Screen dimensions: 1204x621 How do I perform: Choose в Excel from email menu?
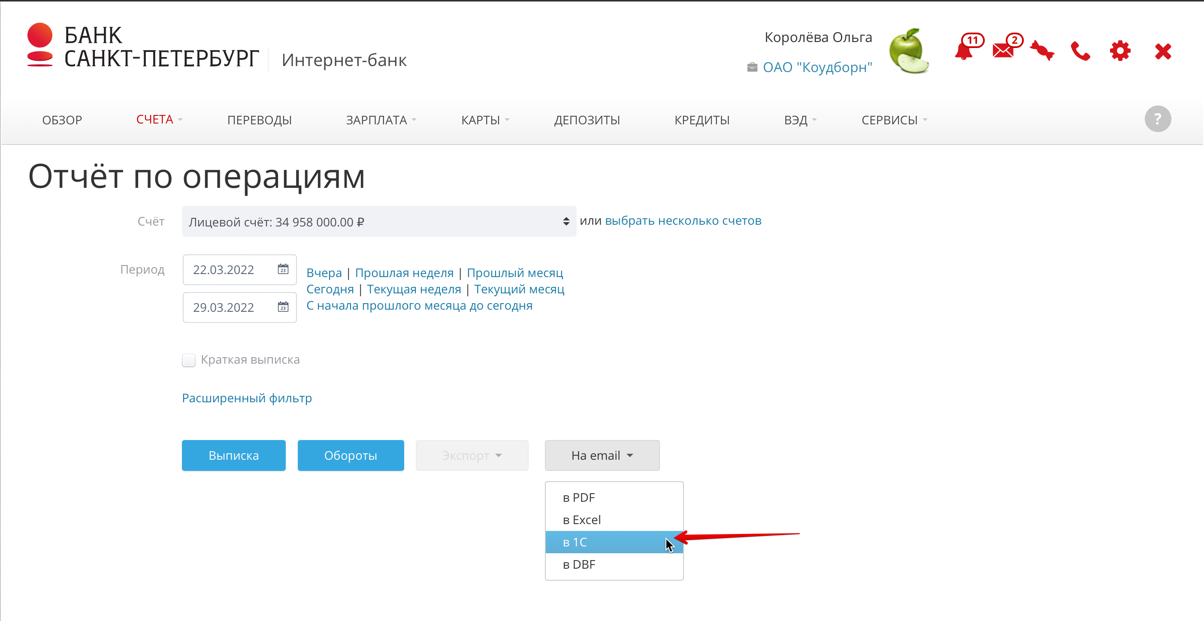614,520
